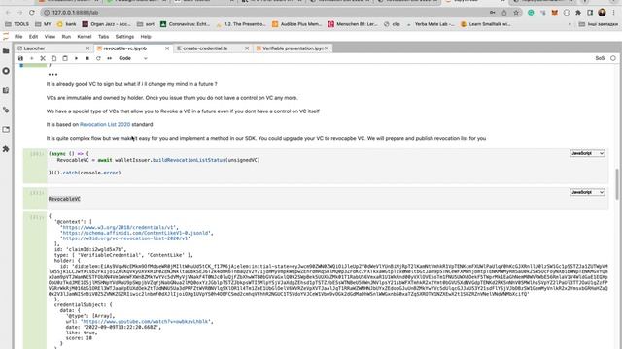Screen dimensions: 622x349
Task: Open the View menu
Action: [x=50, y=37]
